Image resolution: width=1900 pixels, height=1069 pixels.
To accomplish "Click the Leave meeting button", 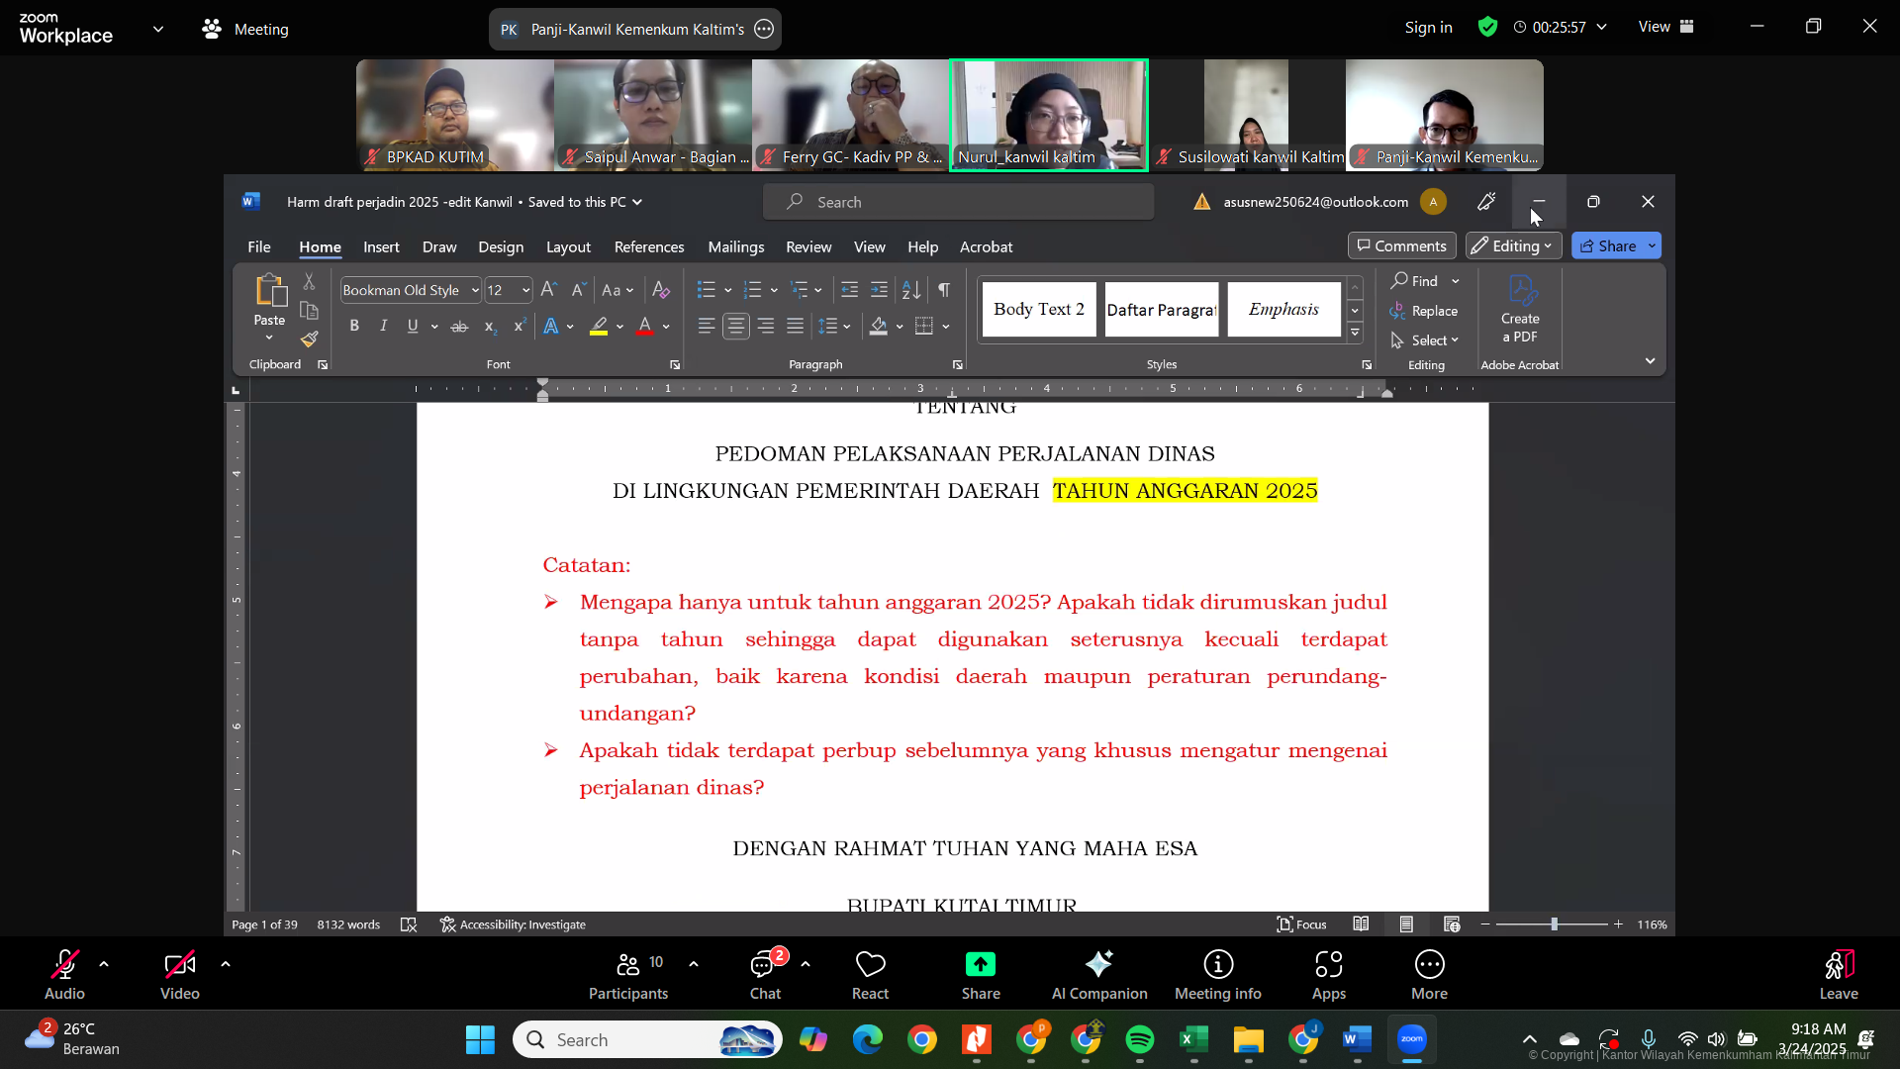I will pyautogui.click(x=1839, y=975).
